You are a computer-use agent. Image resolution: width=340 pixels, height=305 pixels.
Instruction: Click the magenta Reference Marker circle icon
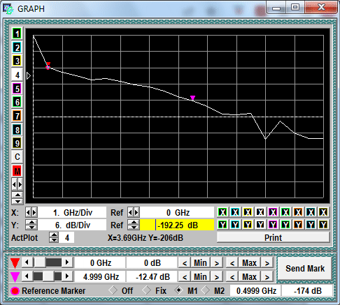15,291
